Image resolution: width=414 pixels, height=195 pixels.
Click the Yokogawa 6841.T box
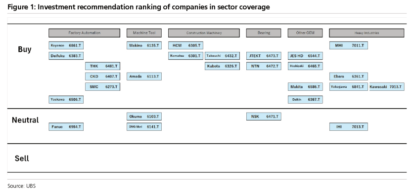tap(348, 87)
